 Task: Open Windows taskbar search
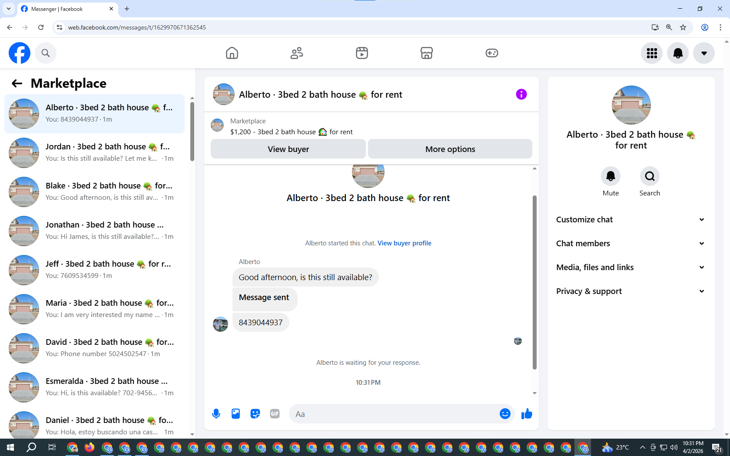31,447
